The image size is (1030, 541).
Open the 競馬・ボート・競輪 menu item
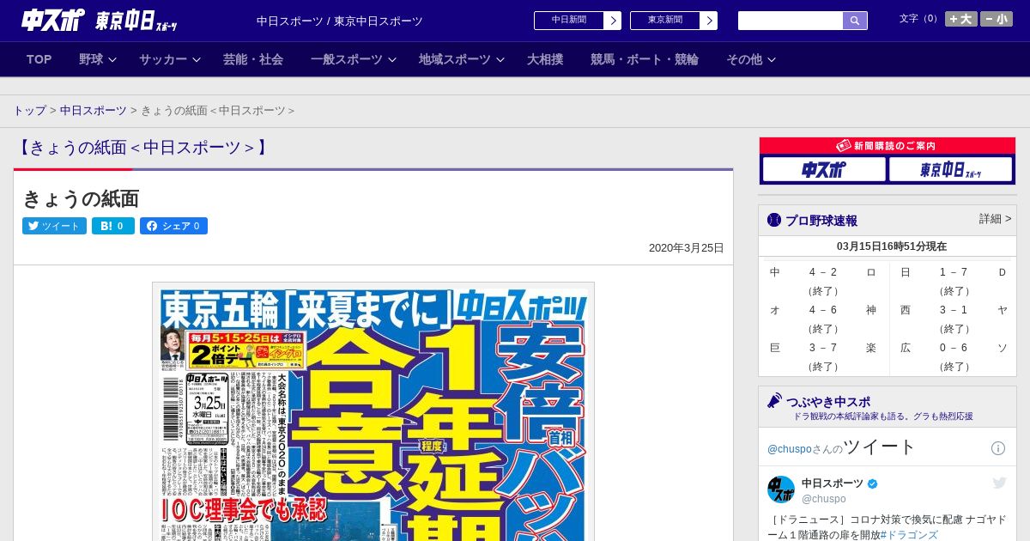(x=645, y=59)
